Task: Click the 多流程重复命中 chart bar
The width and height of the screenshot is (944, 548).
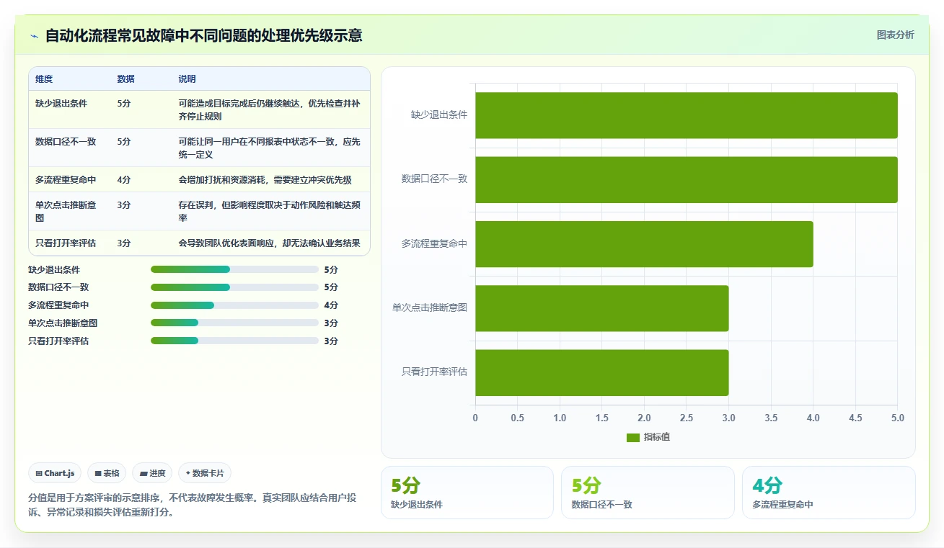Action: coord(644,244)
